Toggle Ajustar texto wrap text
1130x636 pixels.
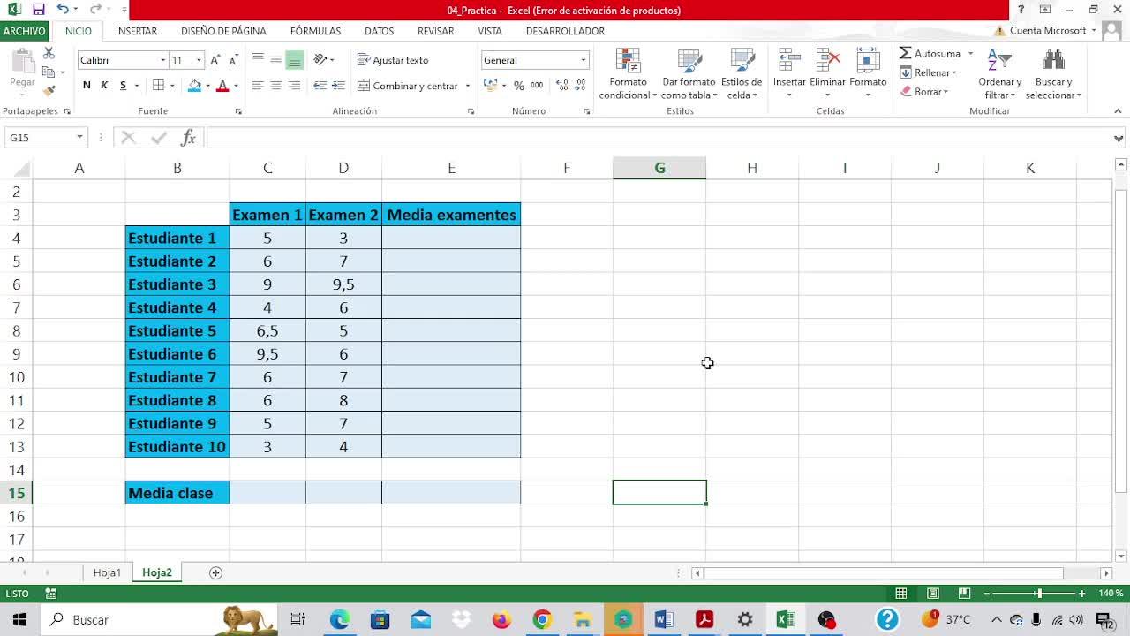pos(393,60)
